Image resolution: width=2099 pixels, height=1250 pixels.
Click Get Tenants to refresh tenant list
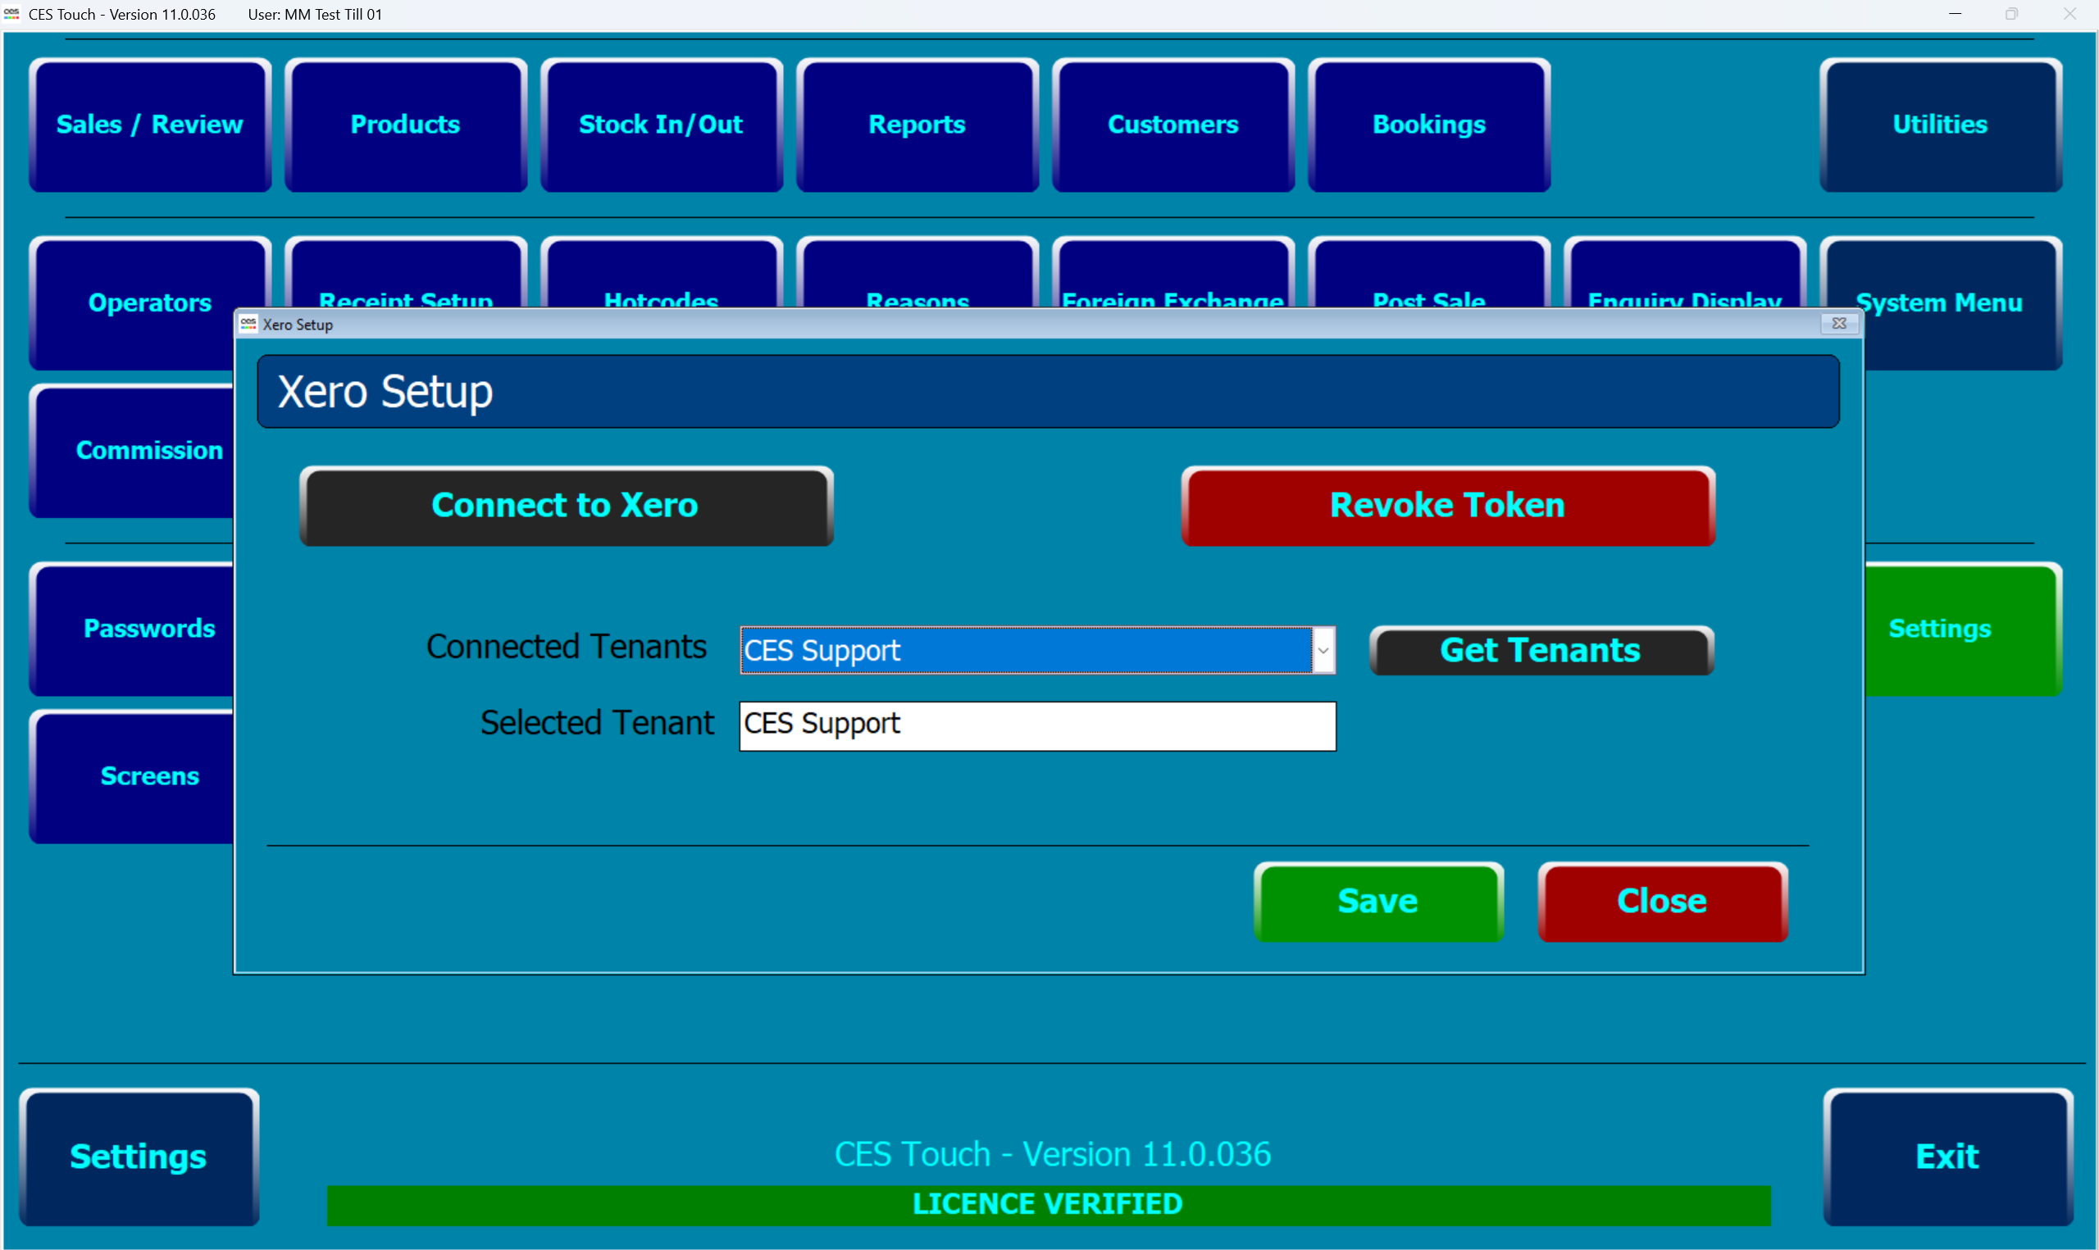[1540, 650]
